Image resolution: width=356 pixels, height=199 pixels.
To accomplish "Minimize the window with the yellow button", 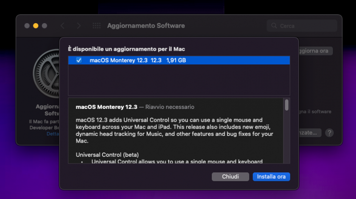I will [x=36, y=26].
